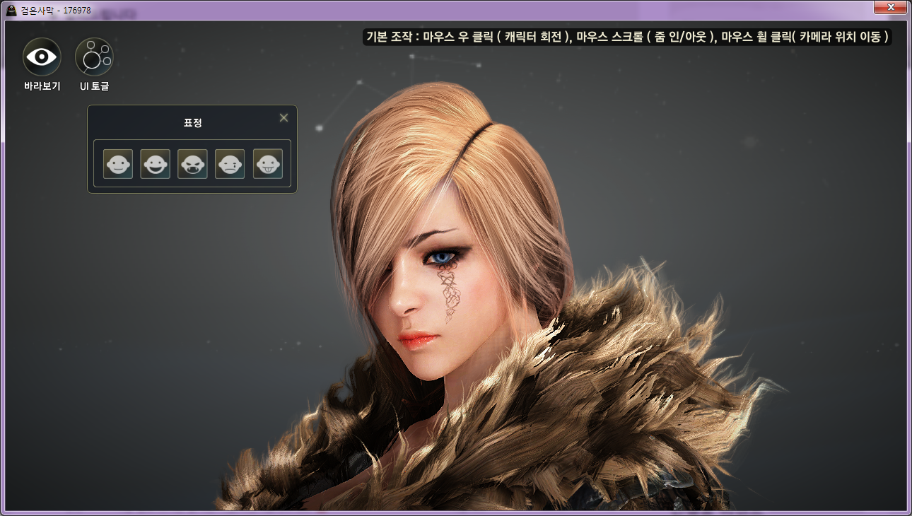
Task: Close the game window with the red X
Action: 891,8
